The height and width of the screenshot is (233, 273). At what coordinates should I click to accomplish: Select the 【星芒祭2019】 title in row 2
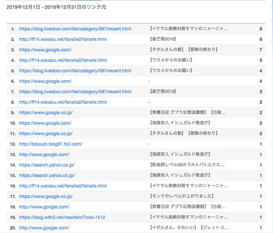tap(163, 39)
